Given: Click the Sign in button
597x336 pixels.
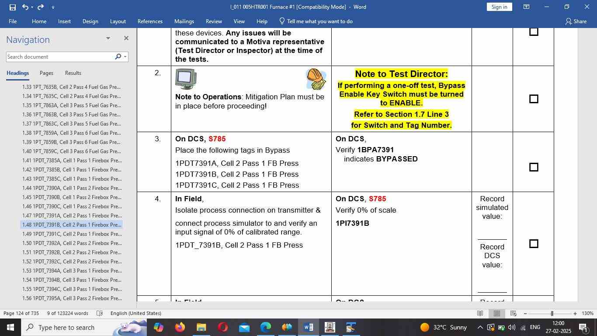Looking at the screenshot, I should 499,7.
